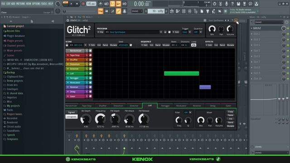Open the Sequence Edit dropdown

145,45
